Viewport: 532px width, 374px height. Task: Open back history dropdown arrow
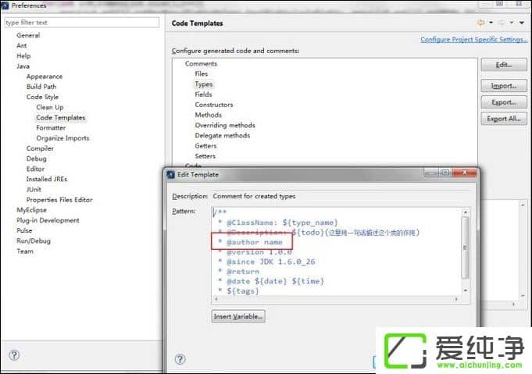tap(491, 23)
